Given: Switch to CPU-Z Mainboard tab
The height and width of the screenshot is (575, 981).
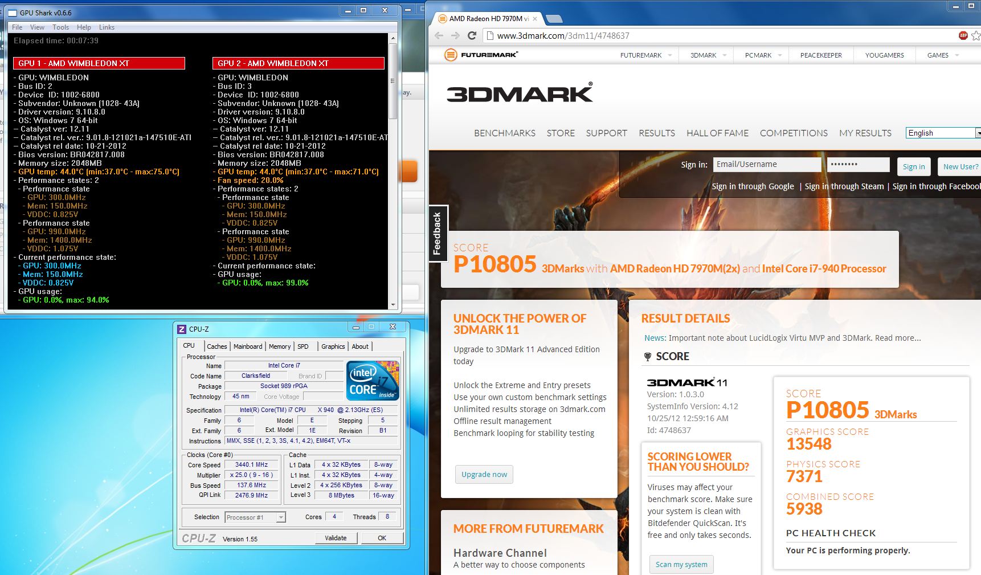Looking at the screenshot, I should pos(248,346).
